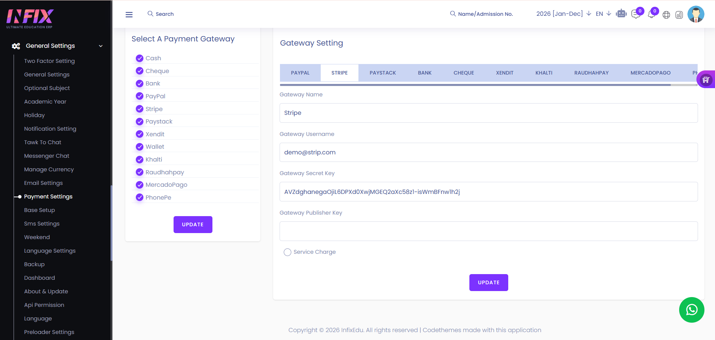This screenshot has height=340, width=715.
Task: Switch to the STRIPE tab
Action: [x=340, y=73]
